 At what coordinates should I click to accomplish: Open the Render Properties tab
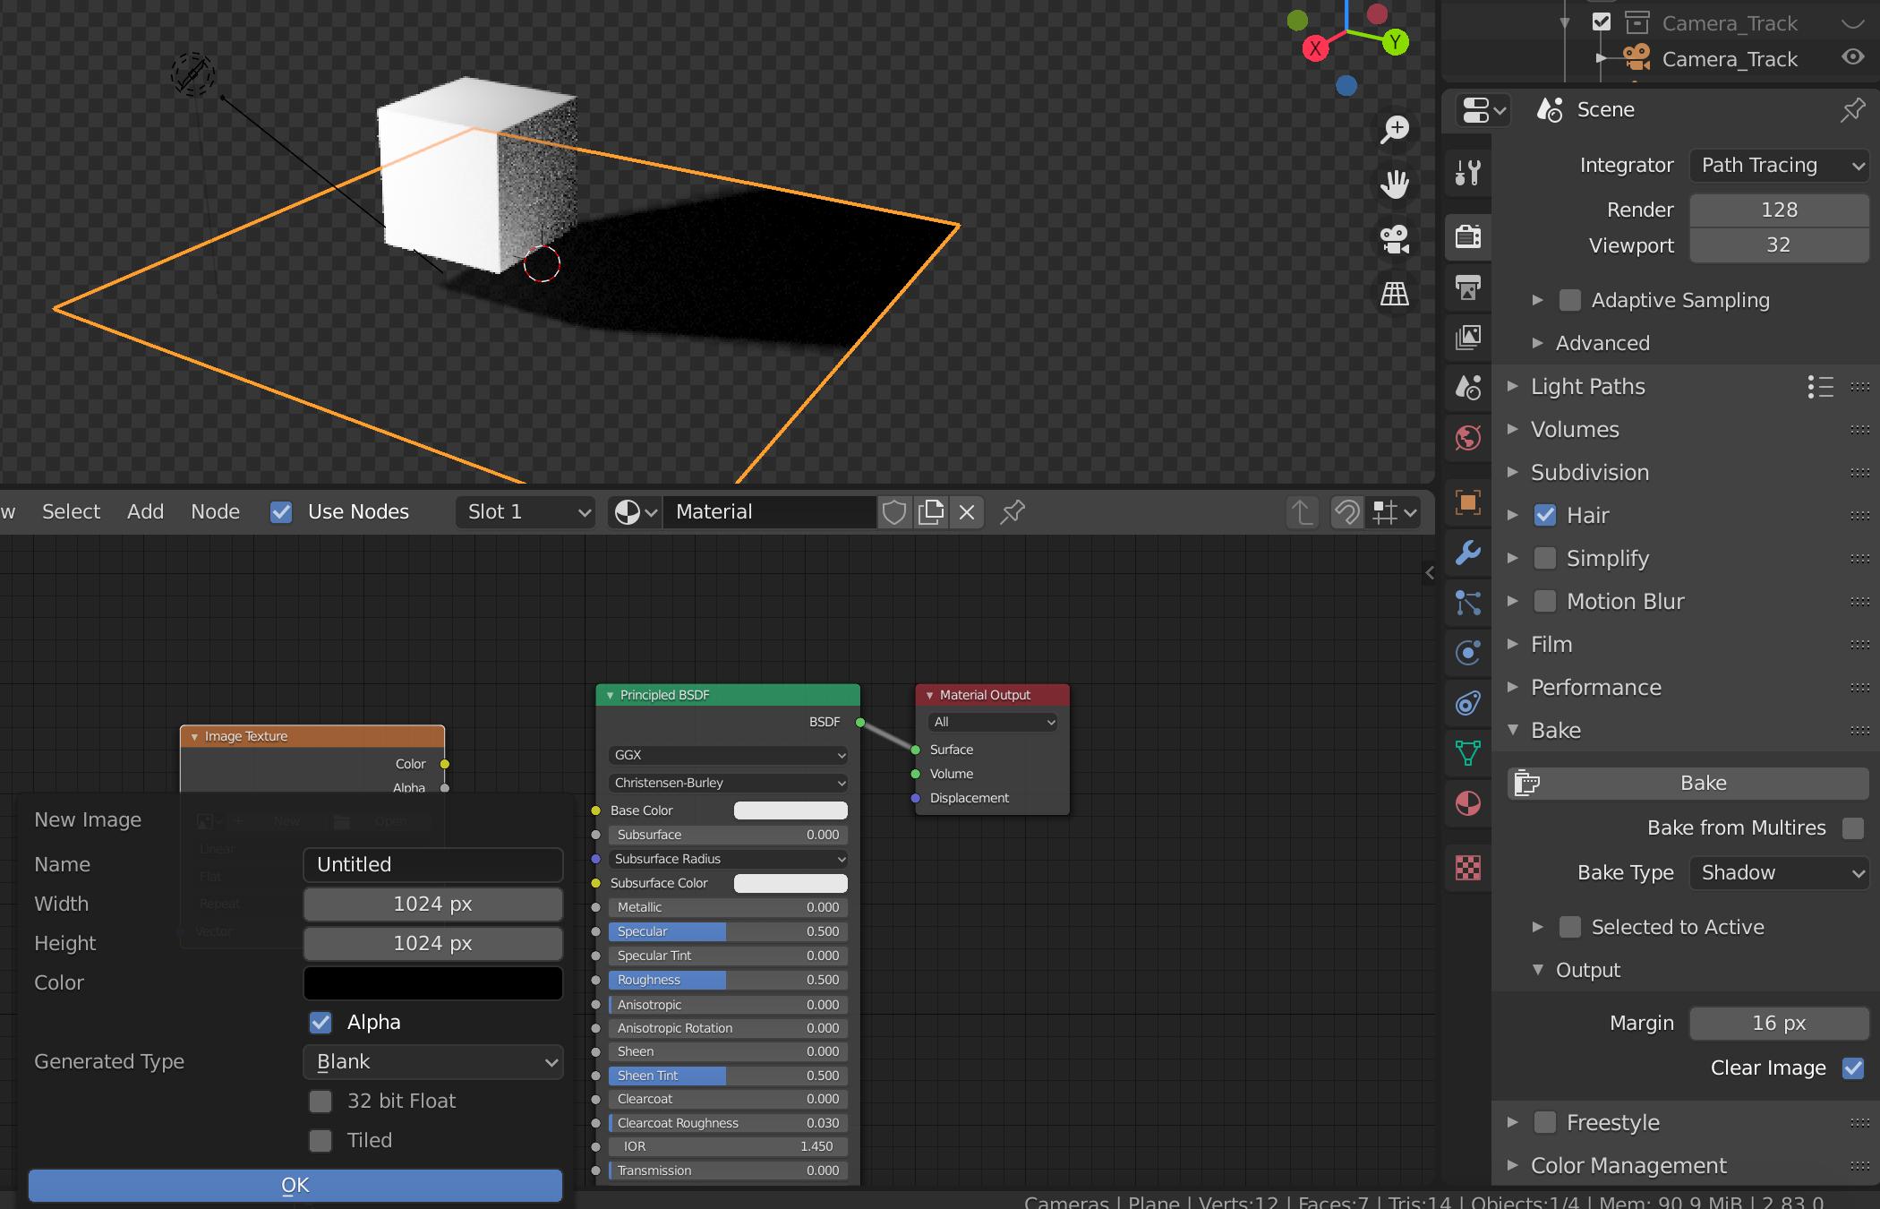[x=1469, y=237]
